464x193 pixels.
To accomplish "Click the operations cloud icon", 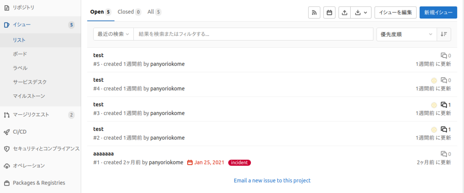I will tap(6, 166).
